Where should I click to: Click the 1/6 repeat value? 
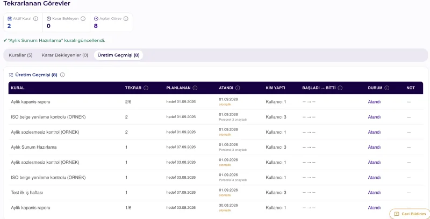(x=128, y=208)
